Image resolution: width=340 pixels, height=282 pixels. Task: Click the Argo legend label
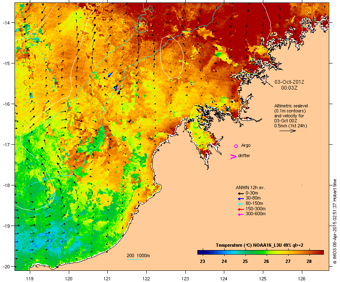[246, 145]
